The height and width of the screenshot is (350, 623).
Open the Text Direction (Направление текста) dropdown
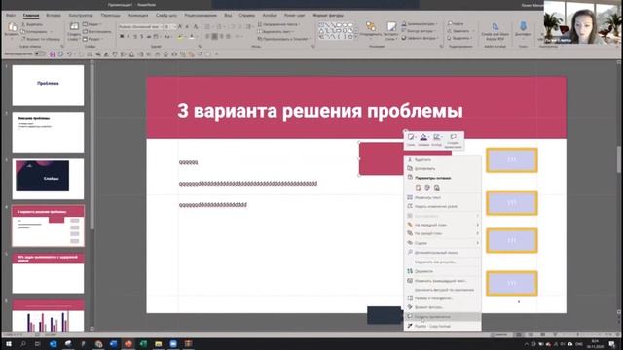click(x=278, y=24)
